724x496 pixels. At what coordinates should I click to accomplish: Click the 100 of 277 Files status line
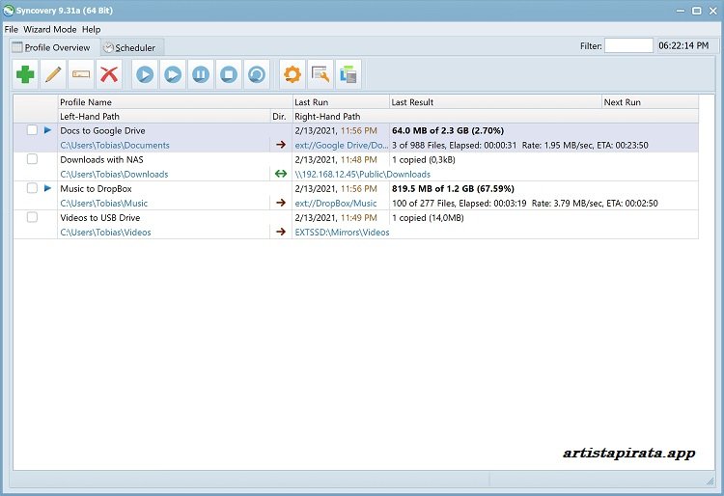(x=525, y=203)
